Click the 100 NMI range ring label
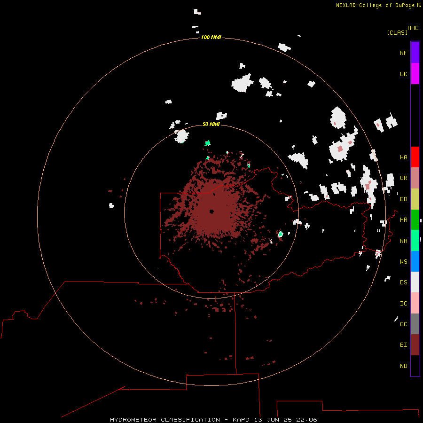Viewport: 423px width, 423px height. point(211,37)
